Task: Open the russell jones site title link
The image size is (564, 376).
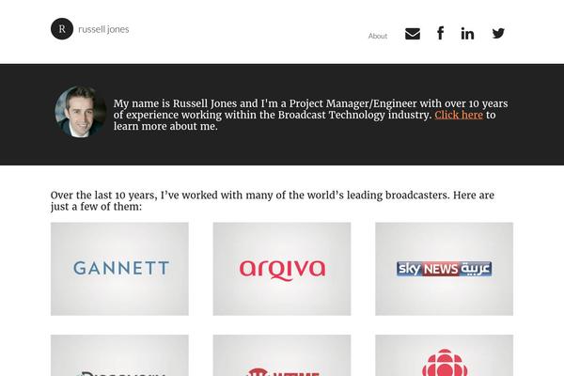Action: 103,29
